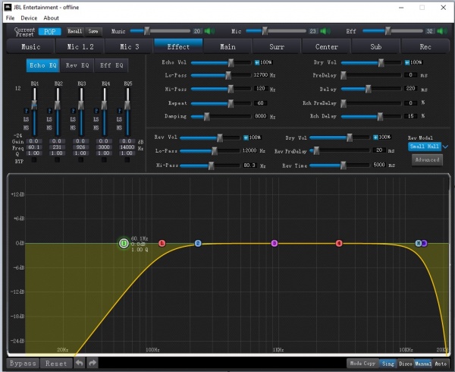Screen dimensions: 455x372
Task: Open the Device menu
Action: pos(29,17)
